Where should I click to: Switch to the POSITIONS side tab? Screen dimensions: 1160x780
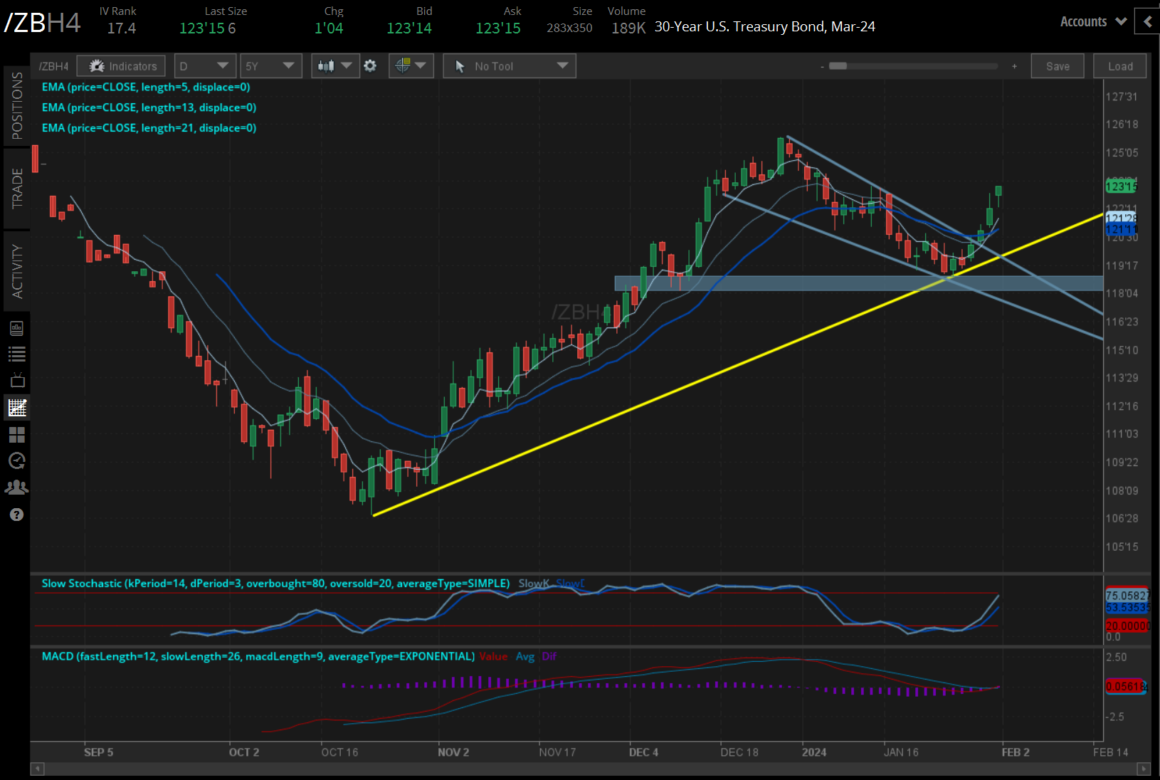pos(17,105)
